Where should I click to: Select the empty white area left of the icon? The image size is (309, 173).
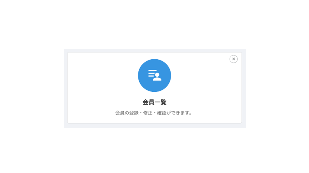[x=102, y=76]
